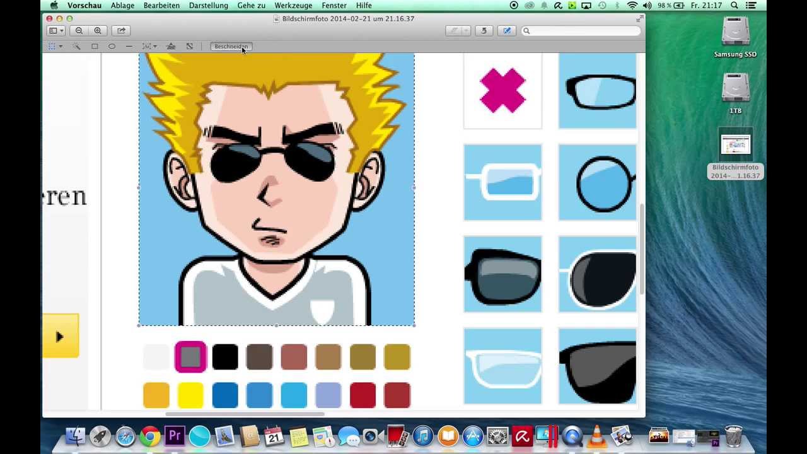Open the Vorschau menu
The width and height of the screenshot is (807, 454).
pos(84,6)
